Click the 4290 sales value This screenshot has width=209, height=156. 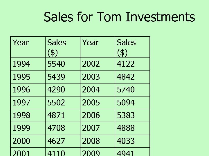pos(57,90)
